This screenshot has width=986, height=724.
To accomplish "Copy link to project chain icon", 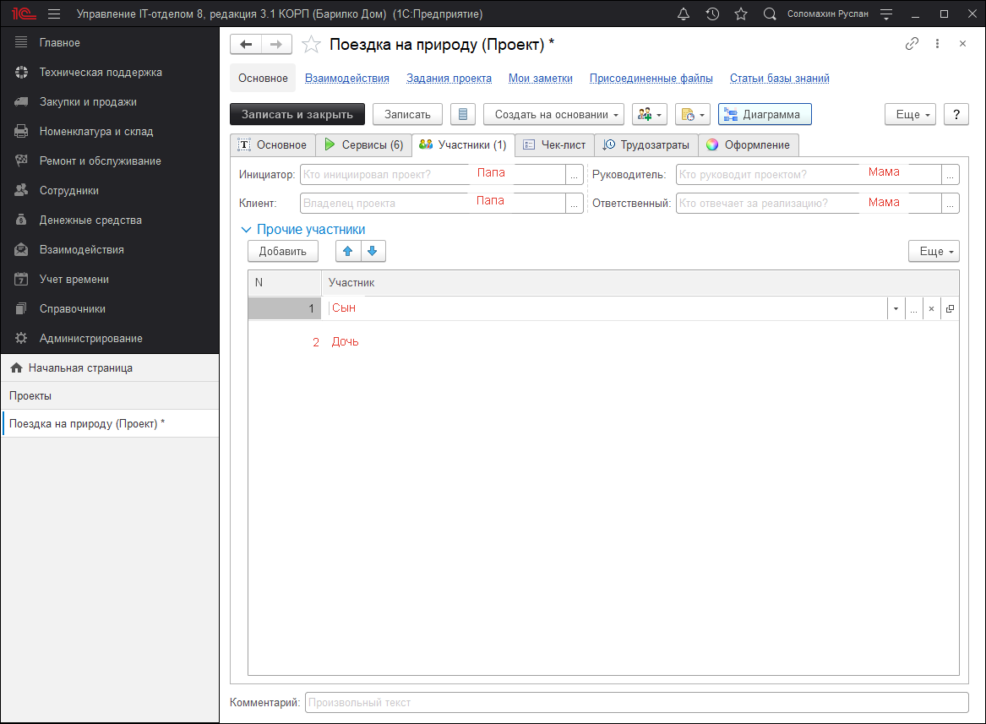I will tap(912, 44).
